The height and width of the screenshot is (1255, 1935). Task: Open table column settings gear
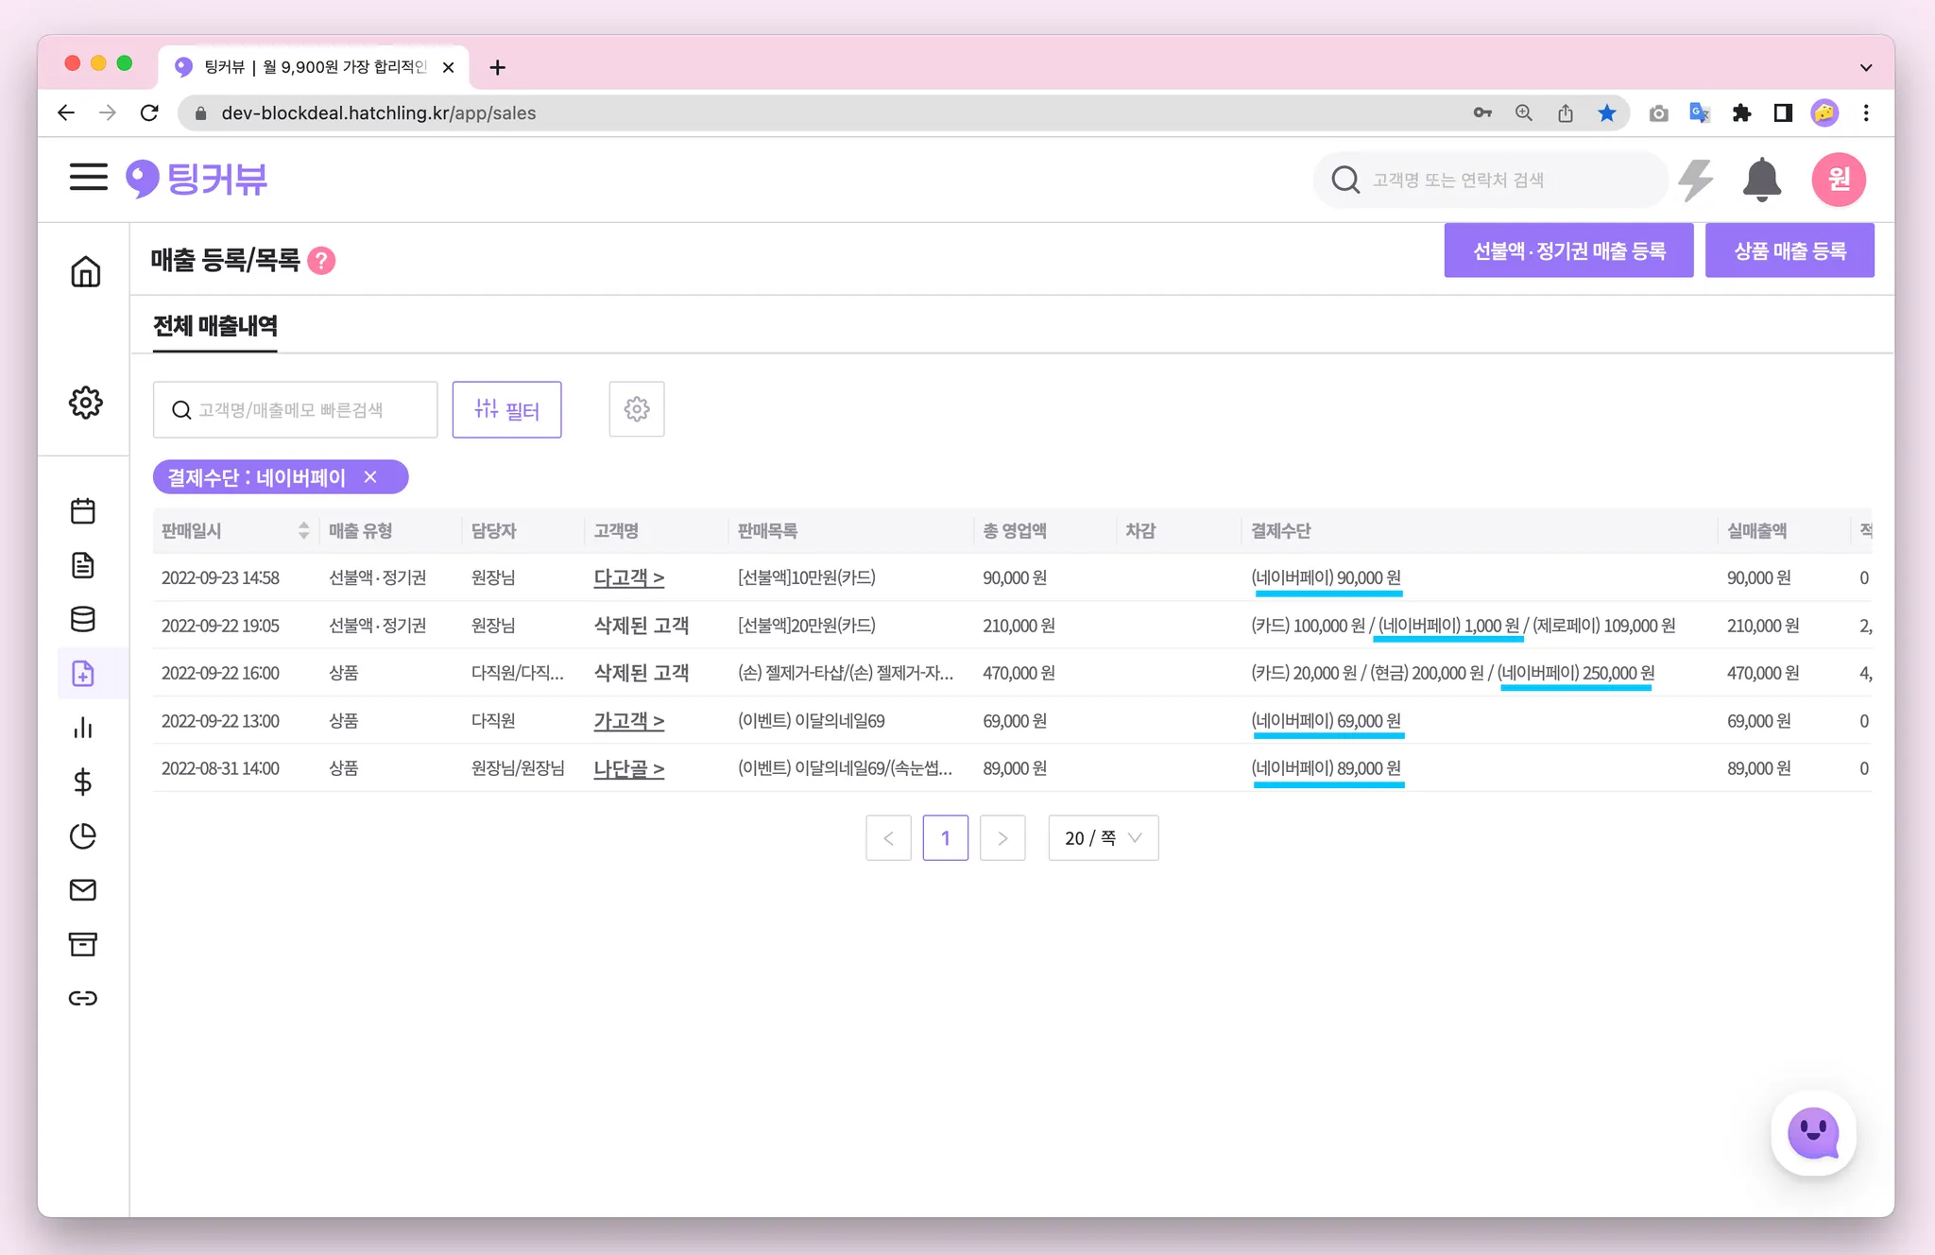(637, 409)
